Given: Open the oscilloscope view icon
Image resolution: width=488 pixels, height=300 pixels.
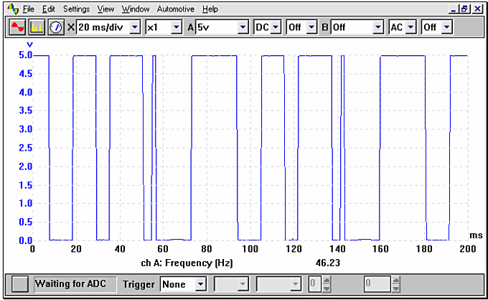Looking at the screenshot, I should pyautogui.click(x=17, y=27).
